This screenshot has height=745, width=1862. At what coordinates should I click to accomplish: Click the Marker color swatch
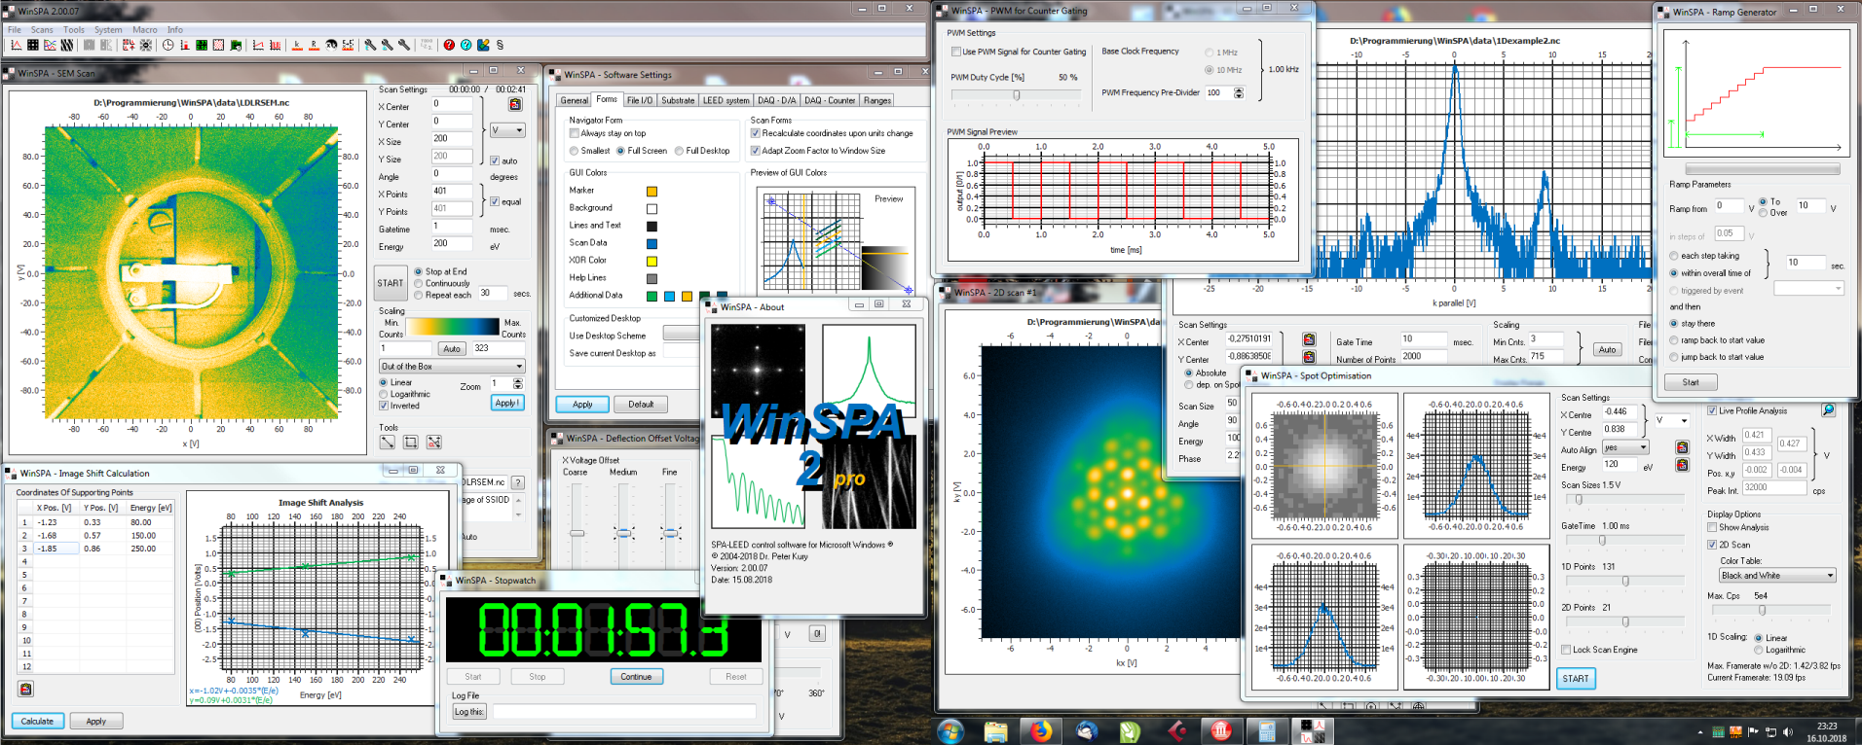652,191
